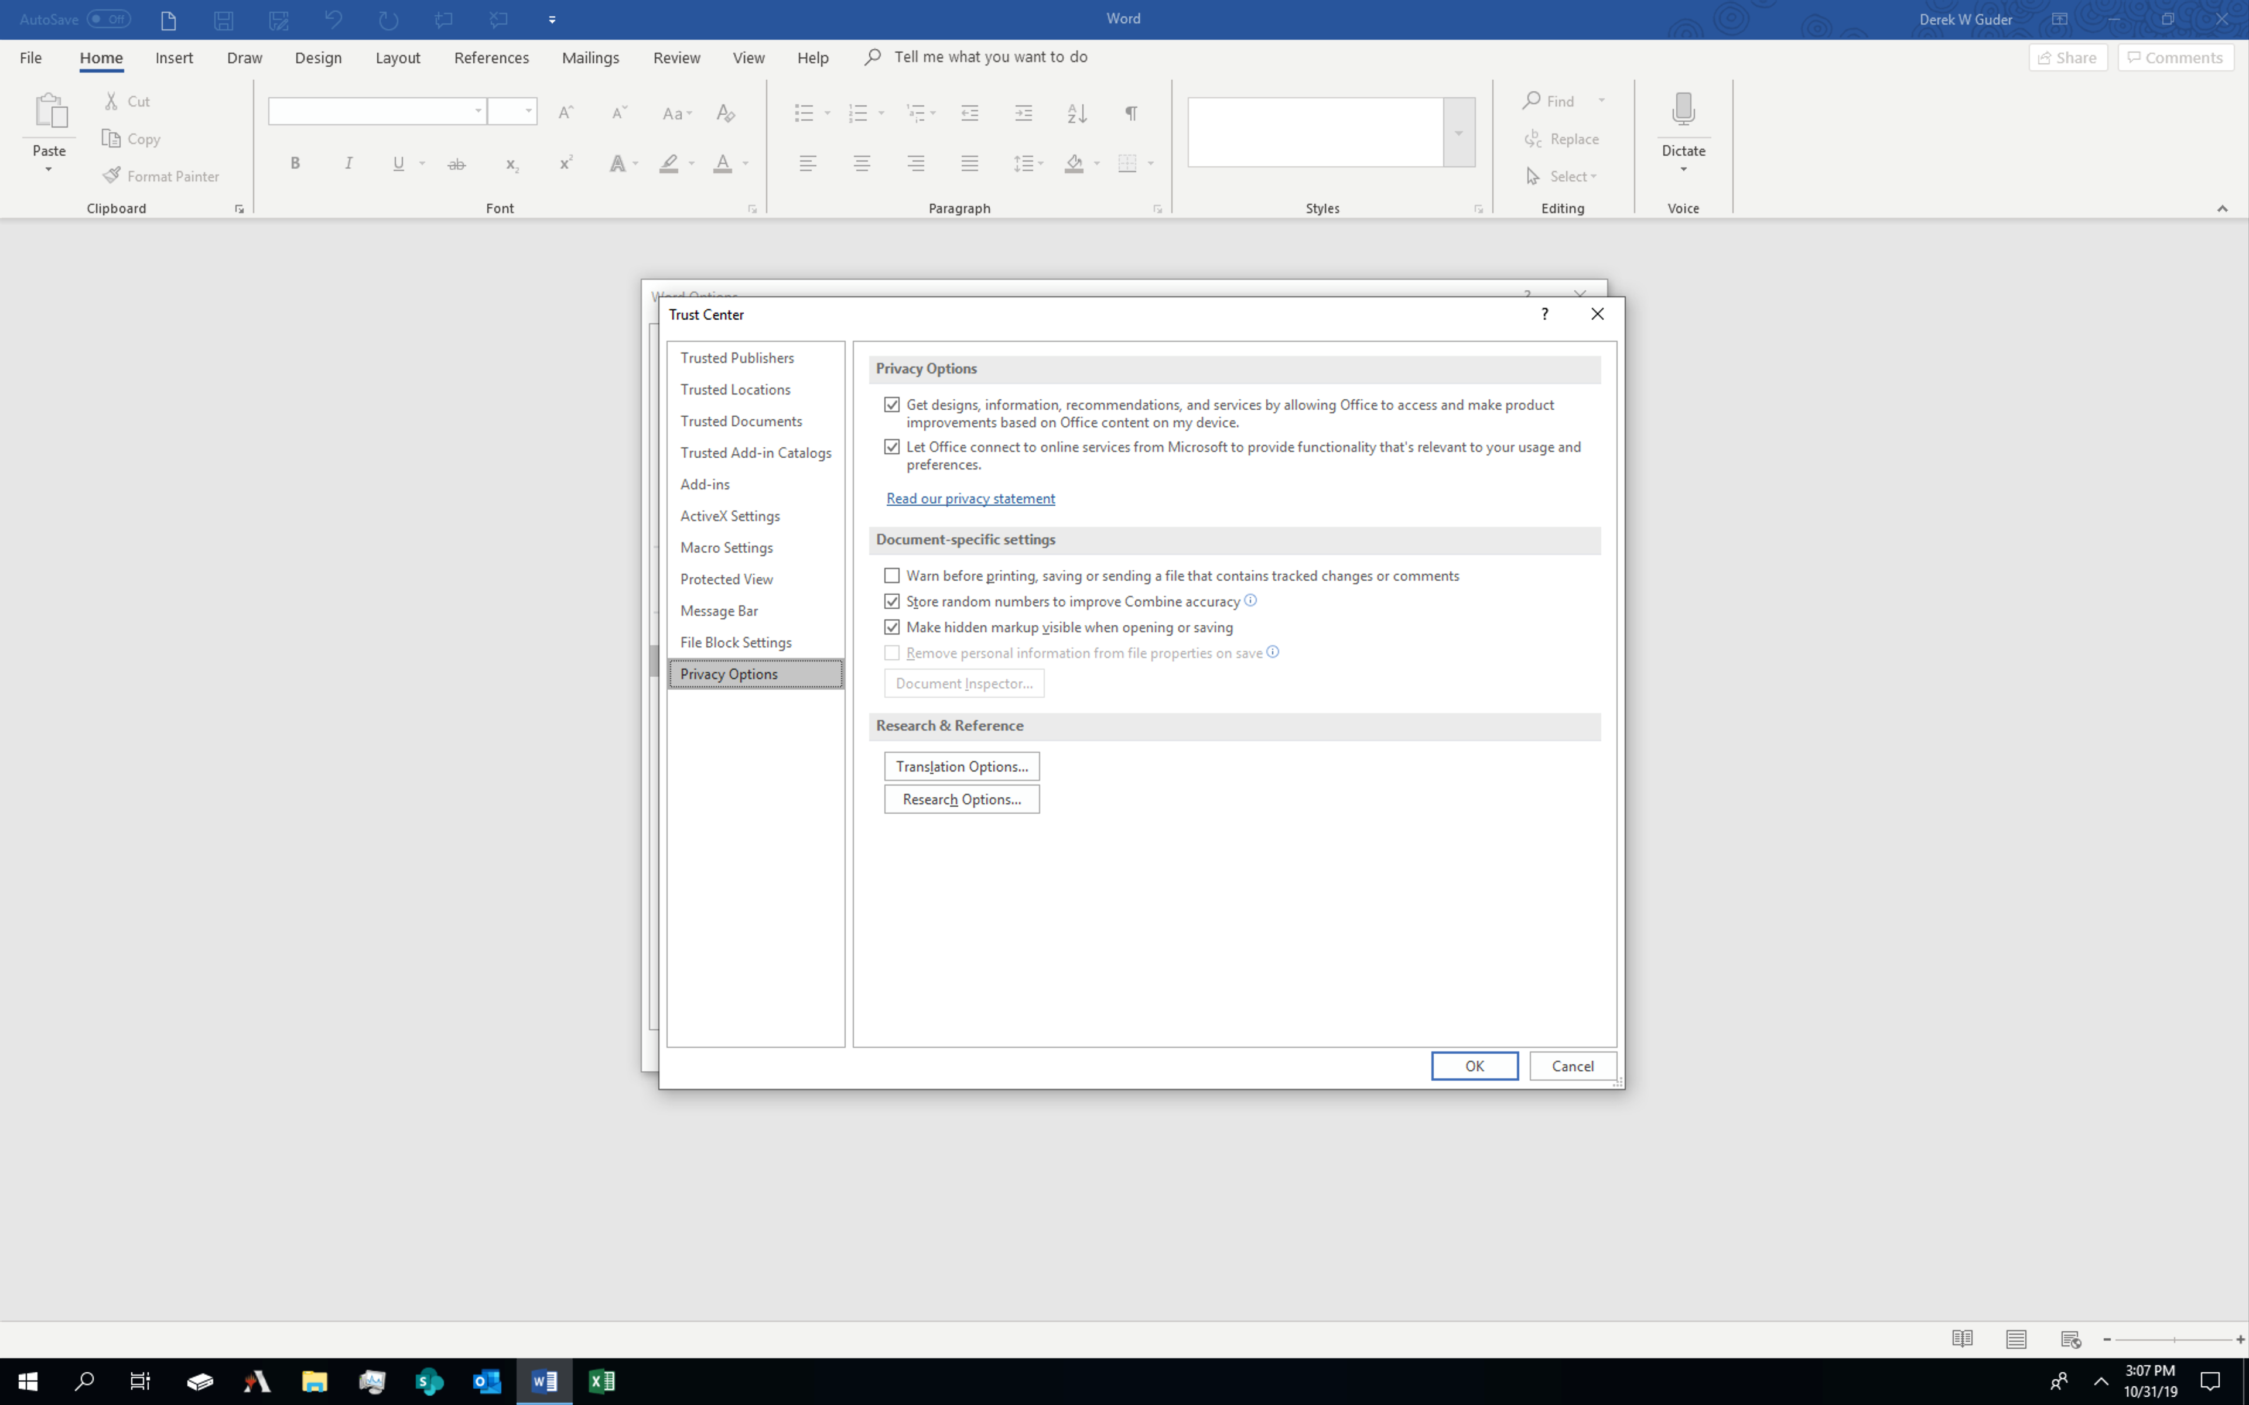
Task: Click the Format Painter brush icon
Action: [111, 176]
